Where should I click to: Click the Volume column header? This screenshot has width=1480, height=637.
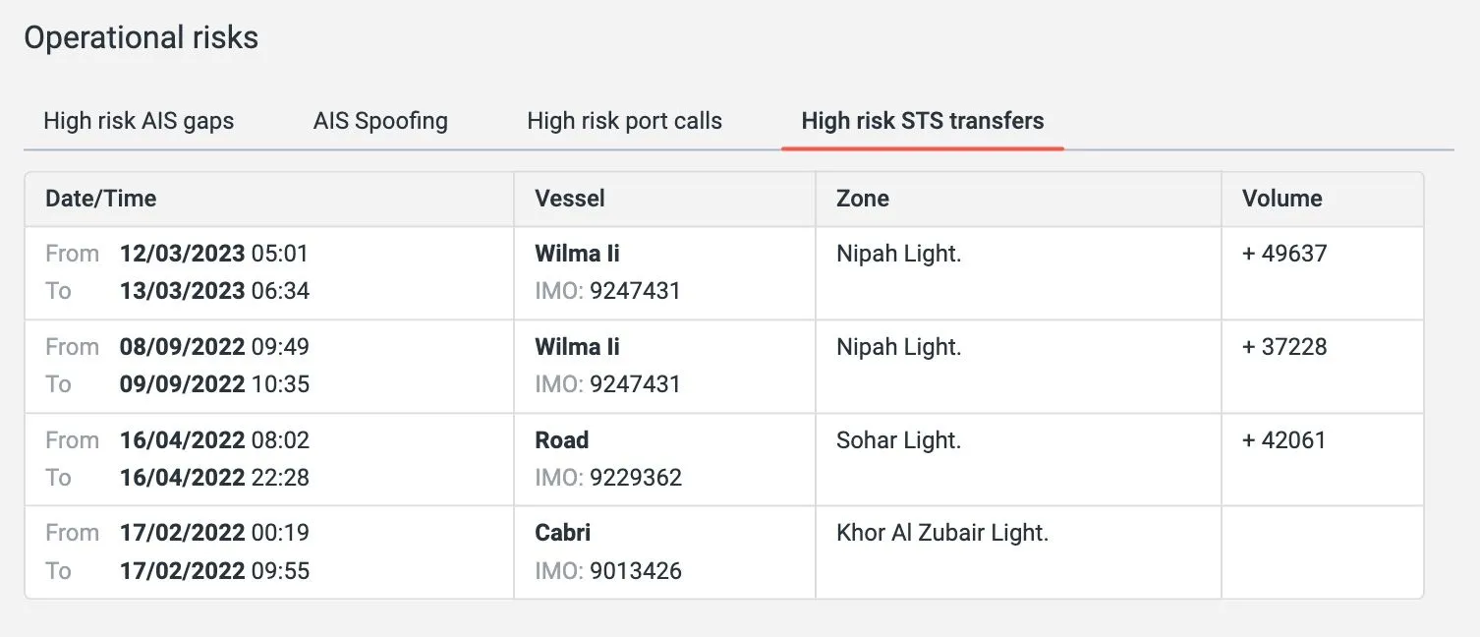click(x=1281, y=199)
